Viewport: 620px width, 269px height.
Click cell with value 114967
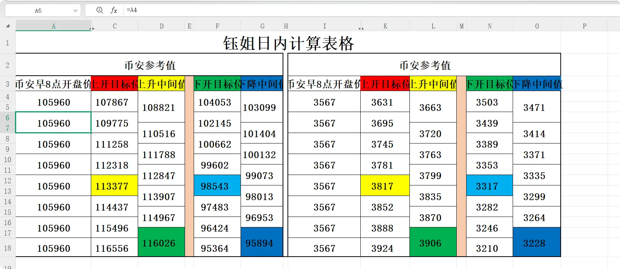tap(161, 217)
